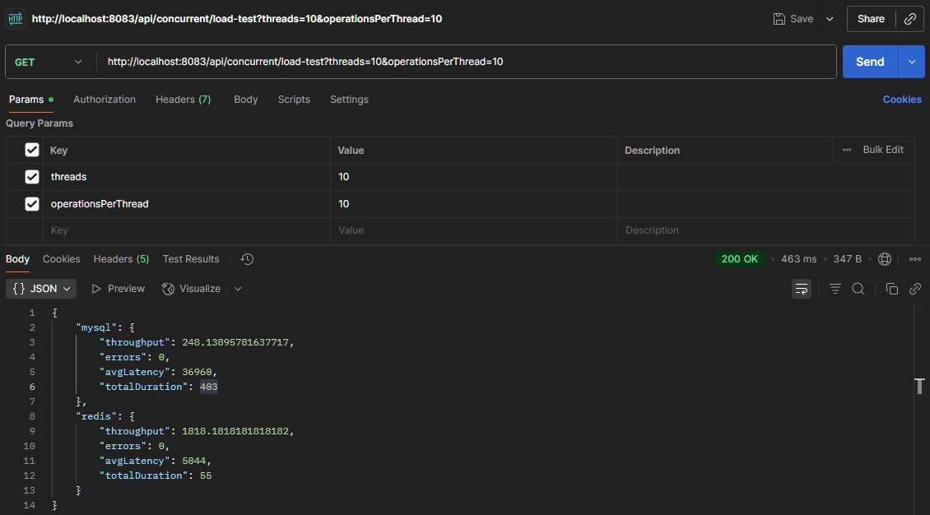The height and width of the screenshot is (515, 930).
Task: Click the Visualize button
Action: point(191,289)
